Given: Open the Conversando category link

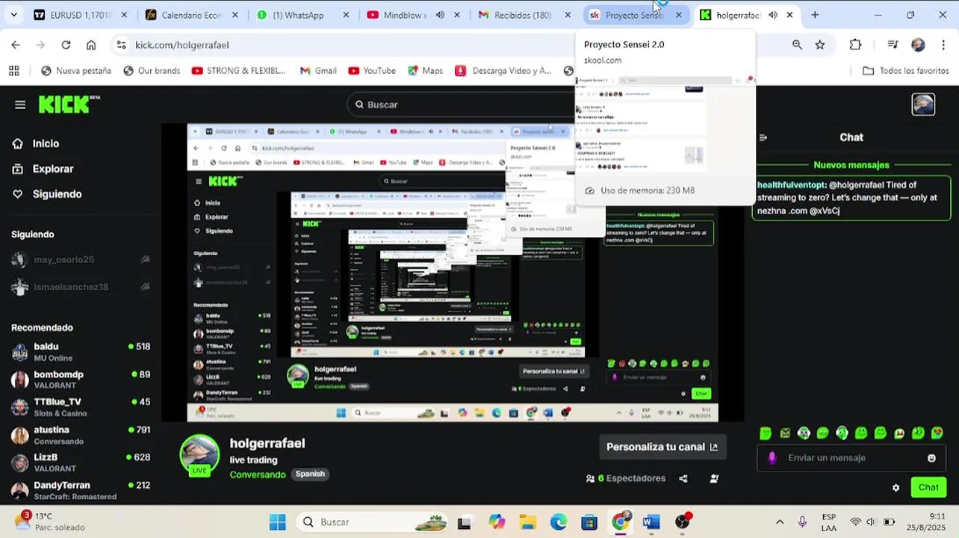Looking at the screenshot, I should [258, 474].
